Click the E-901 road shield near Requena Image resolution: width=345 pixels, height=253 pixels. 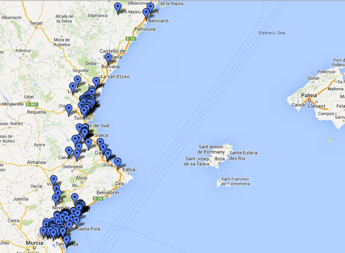[32, 105]
